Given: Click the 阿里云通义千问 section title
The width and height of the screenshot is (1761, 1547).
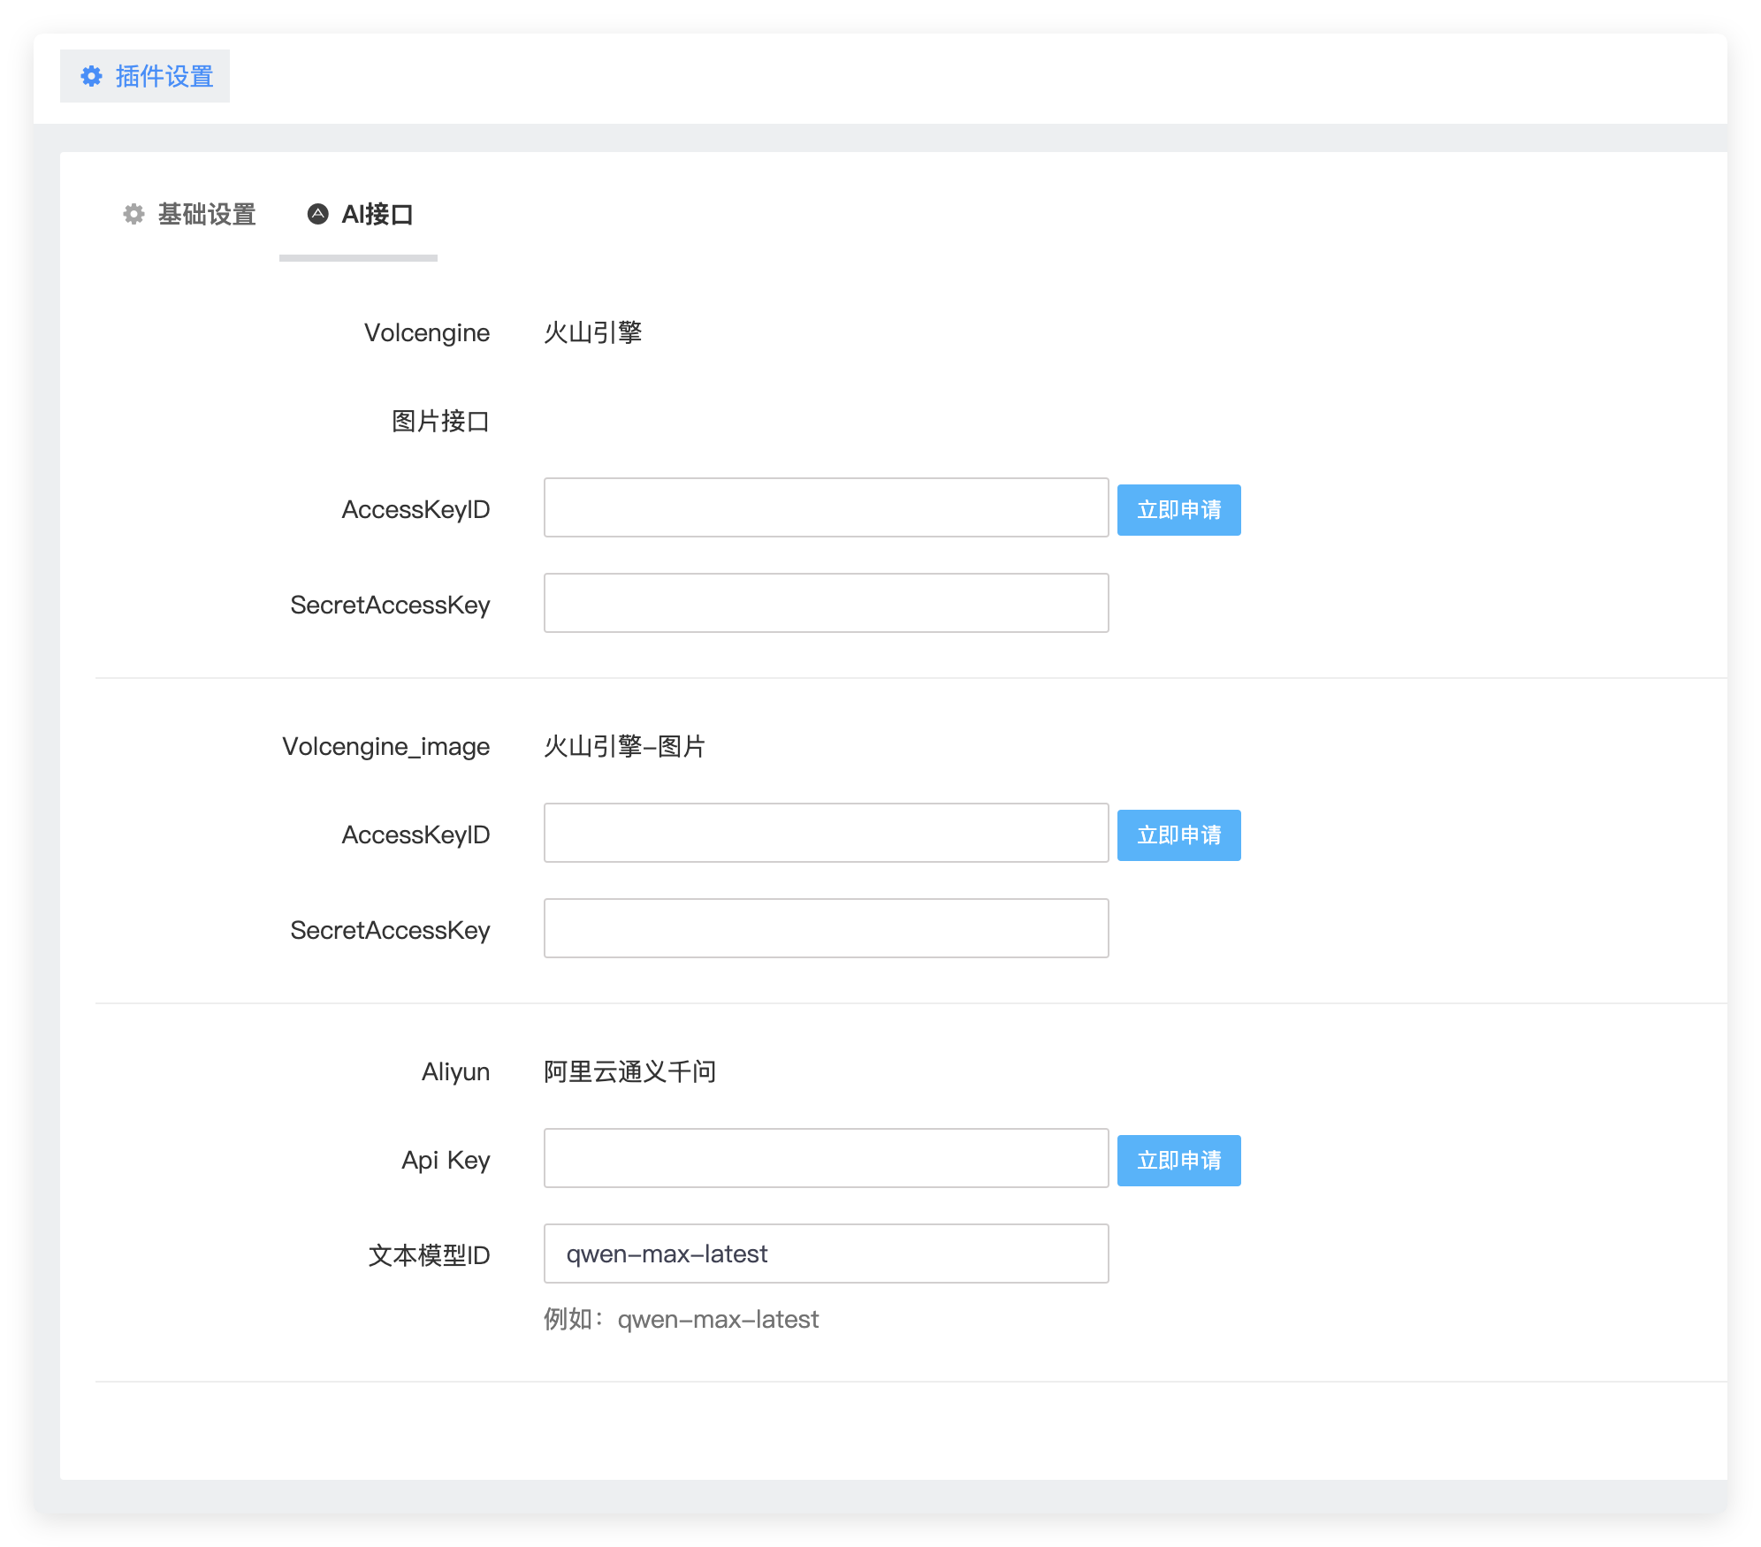Looking at the screenshot, I should point(629,1072).
